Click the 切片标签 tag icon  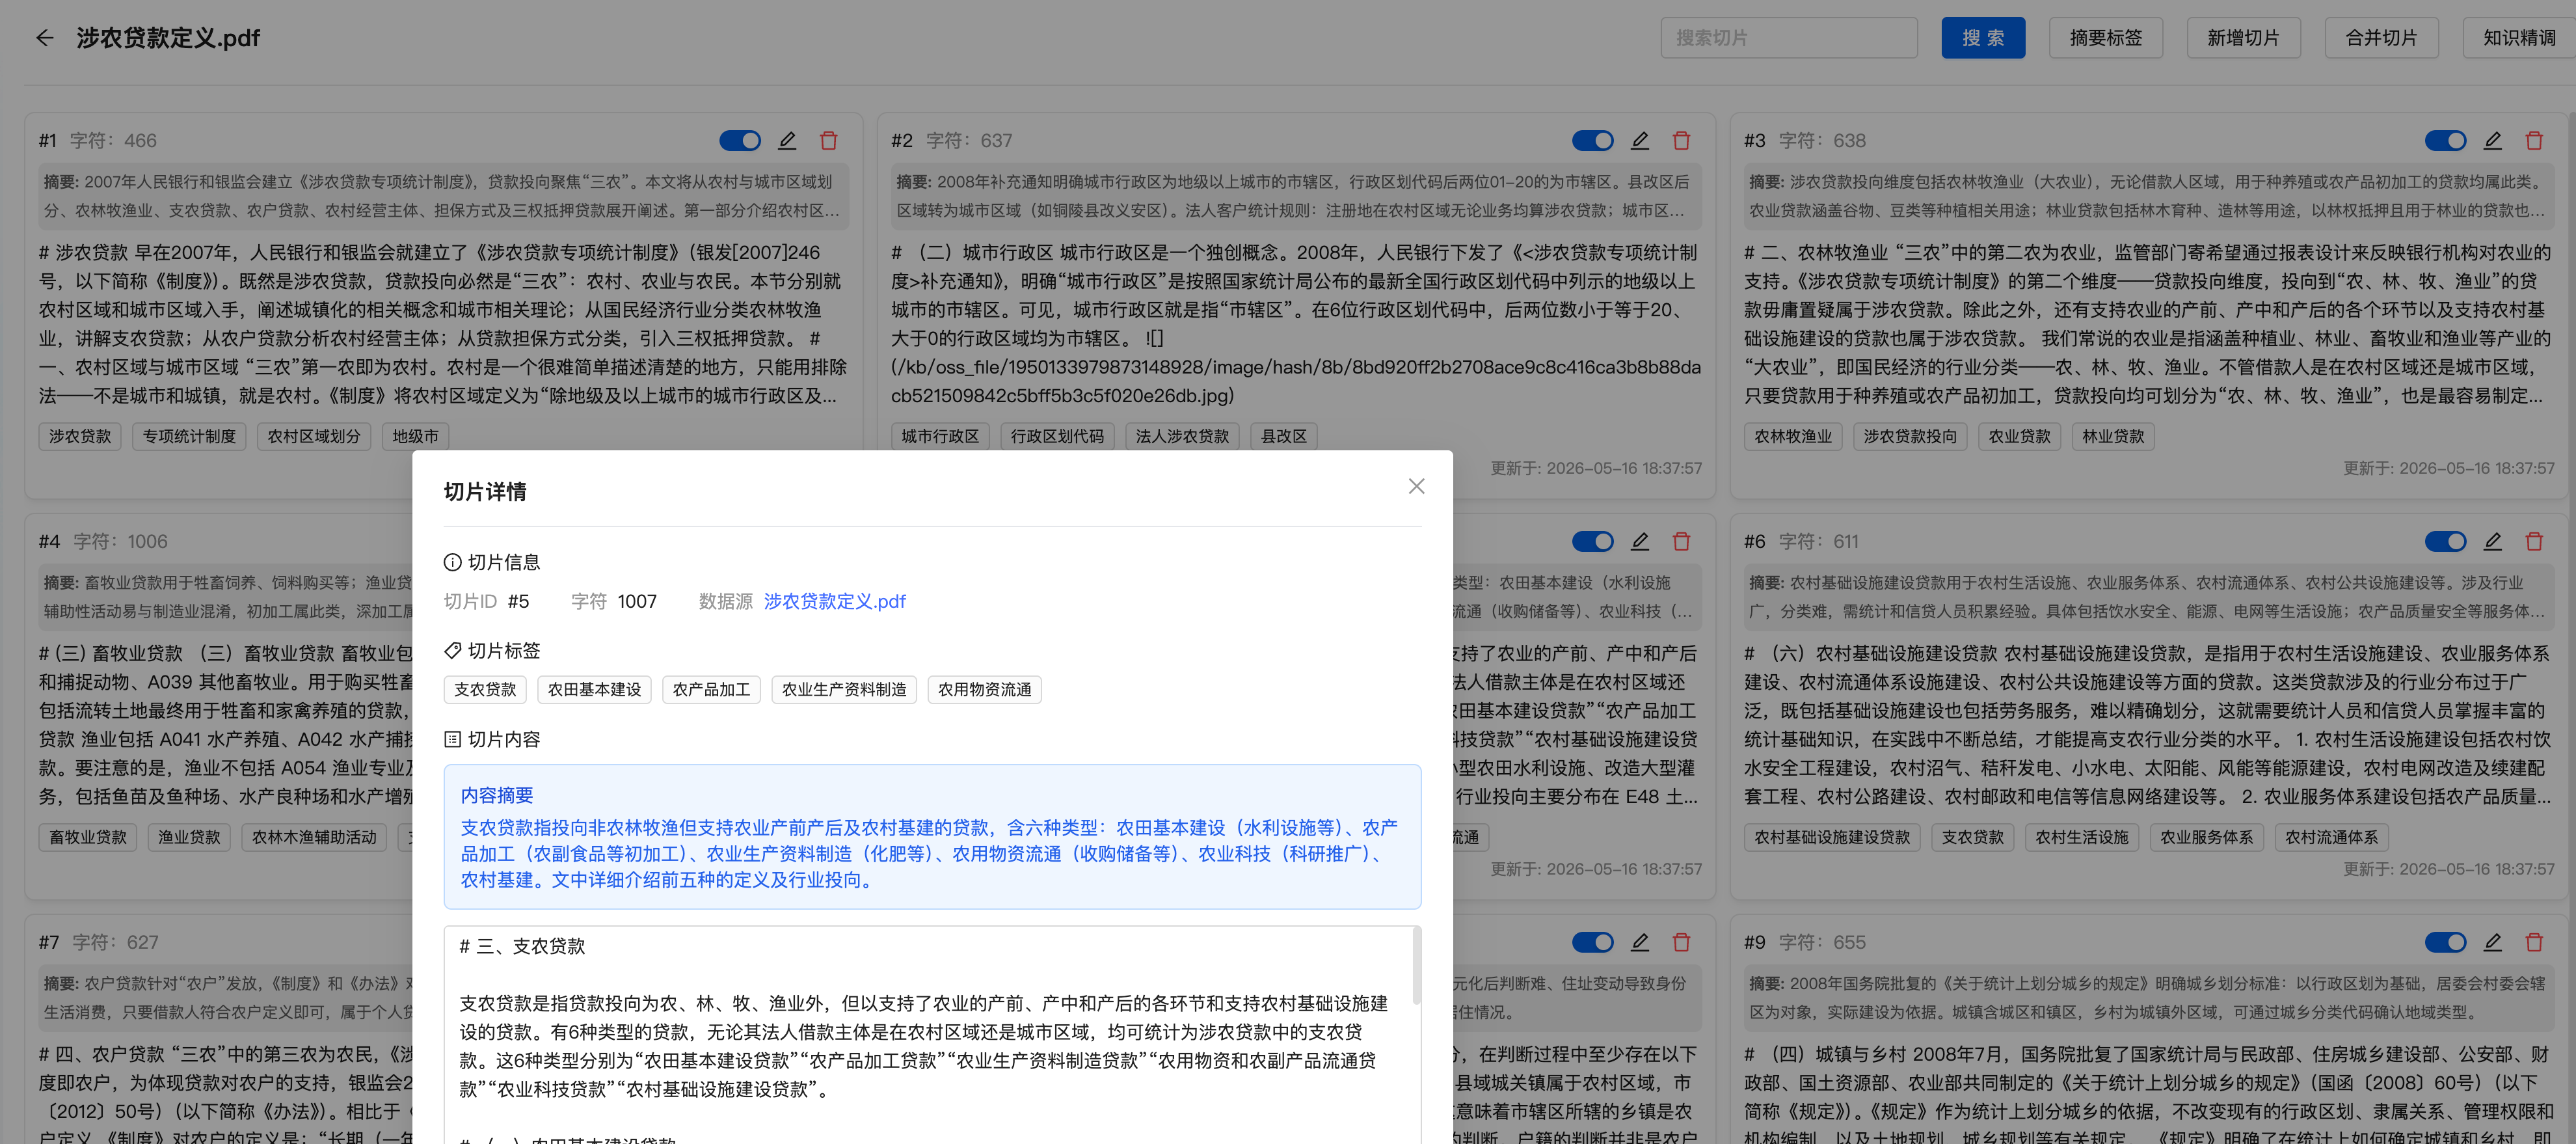(452, 651)
